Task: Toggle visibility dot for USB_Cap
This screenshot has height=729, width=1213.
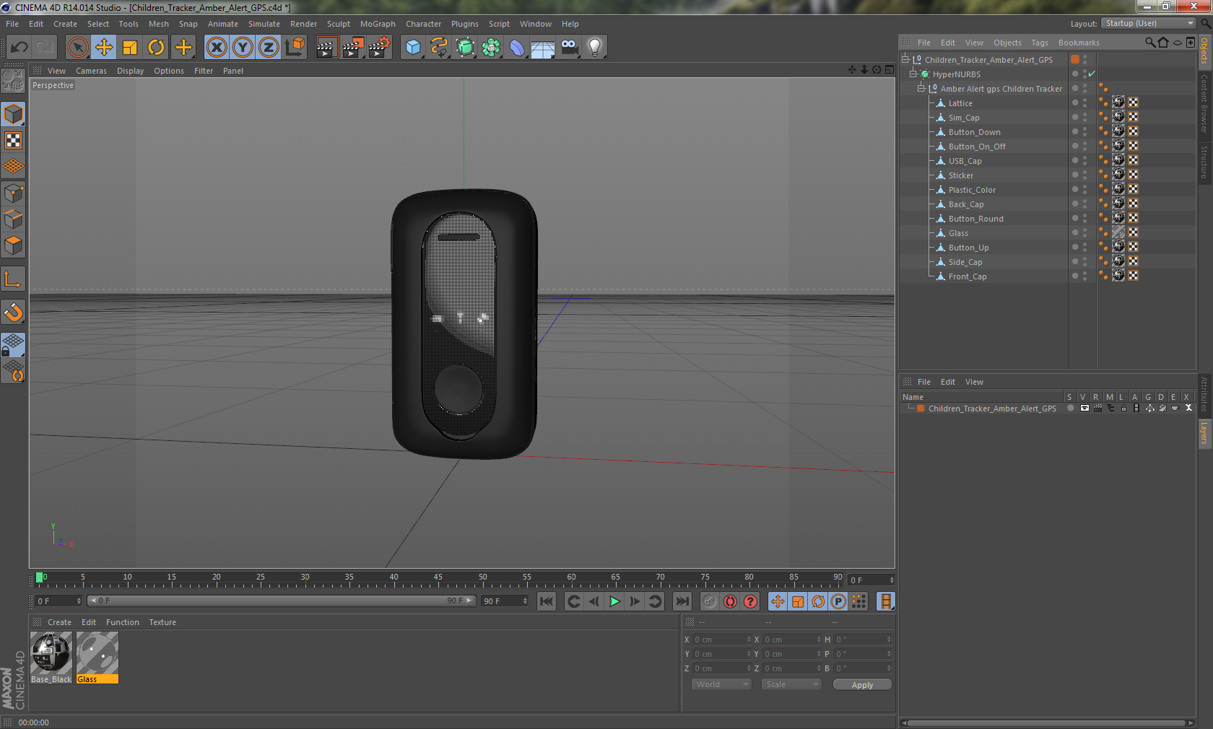Action: coord(1075,160)
